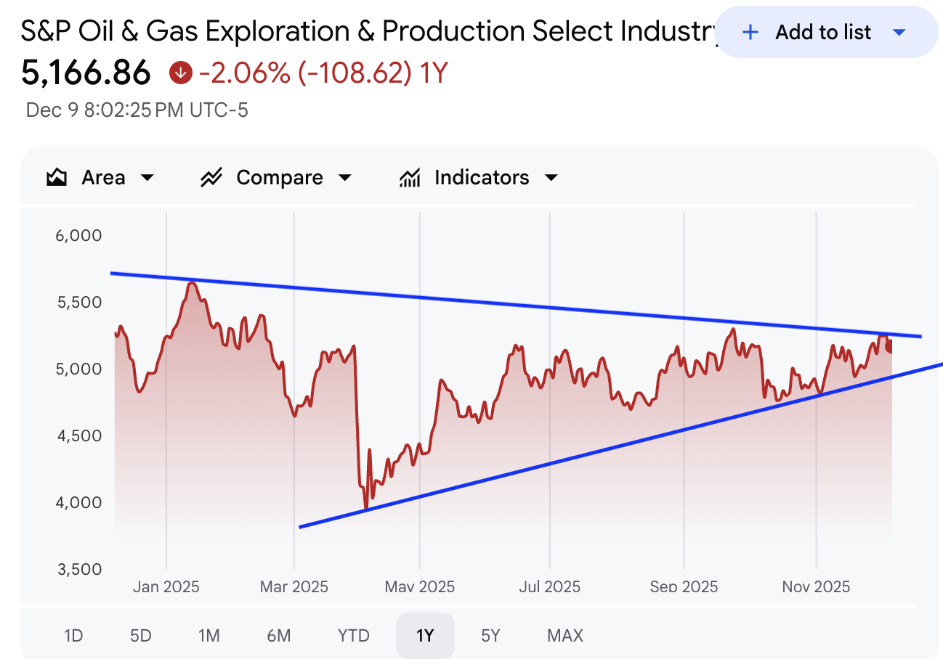This screenshot has height=659, width=943.
Task: Open the Add to list dropdown caret
Action: point(899,32)
